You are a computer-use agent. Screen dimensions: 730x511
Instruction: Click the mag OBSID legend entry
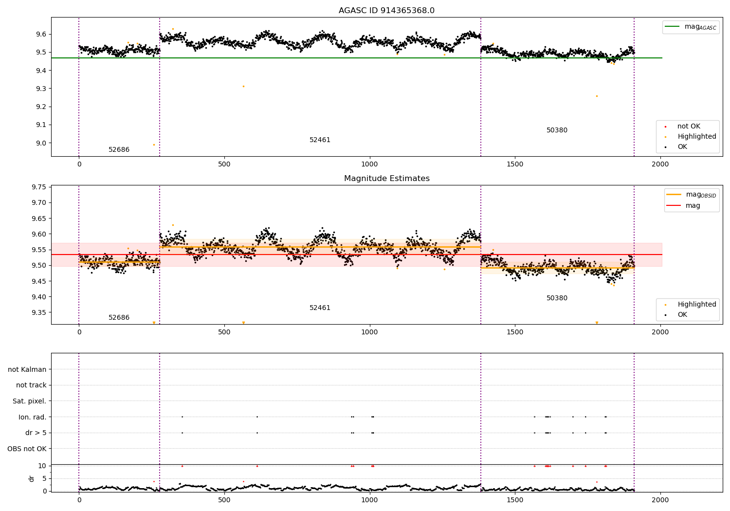[692, 195]
